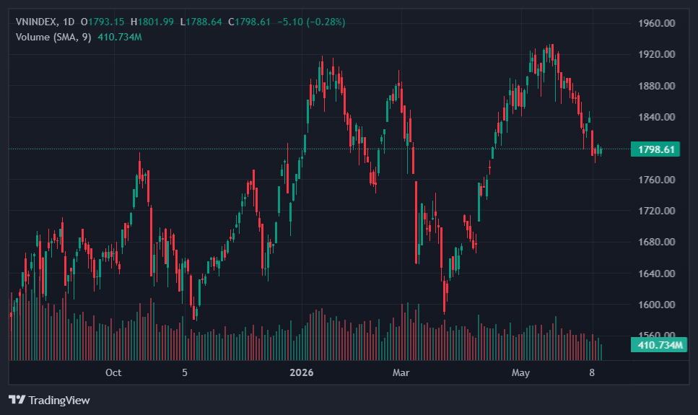Click the 1720.00 price scale label

point(657,211)
